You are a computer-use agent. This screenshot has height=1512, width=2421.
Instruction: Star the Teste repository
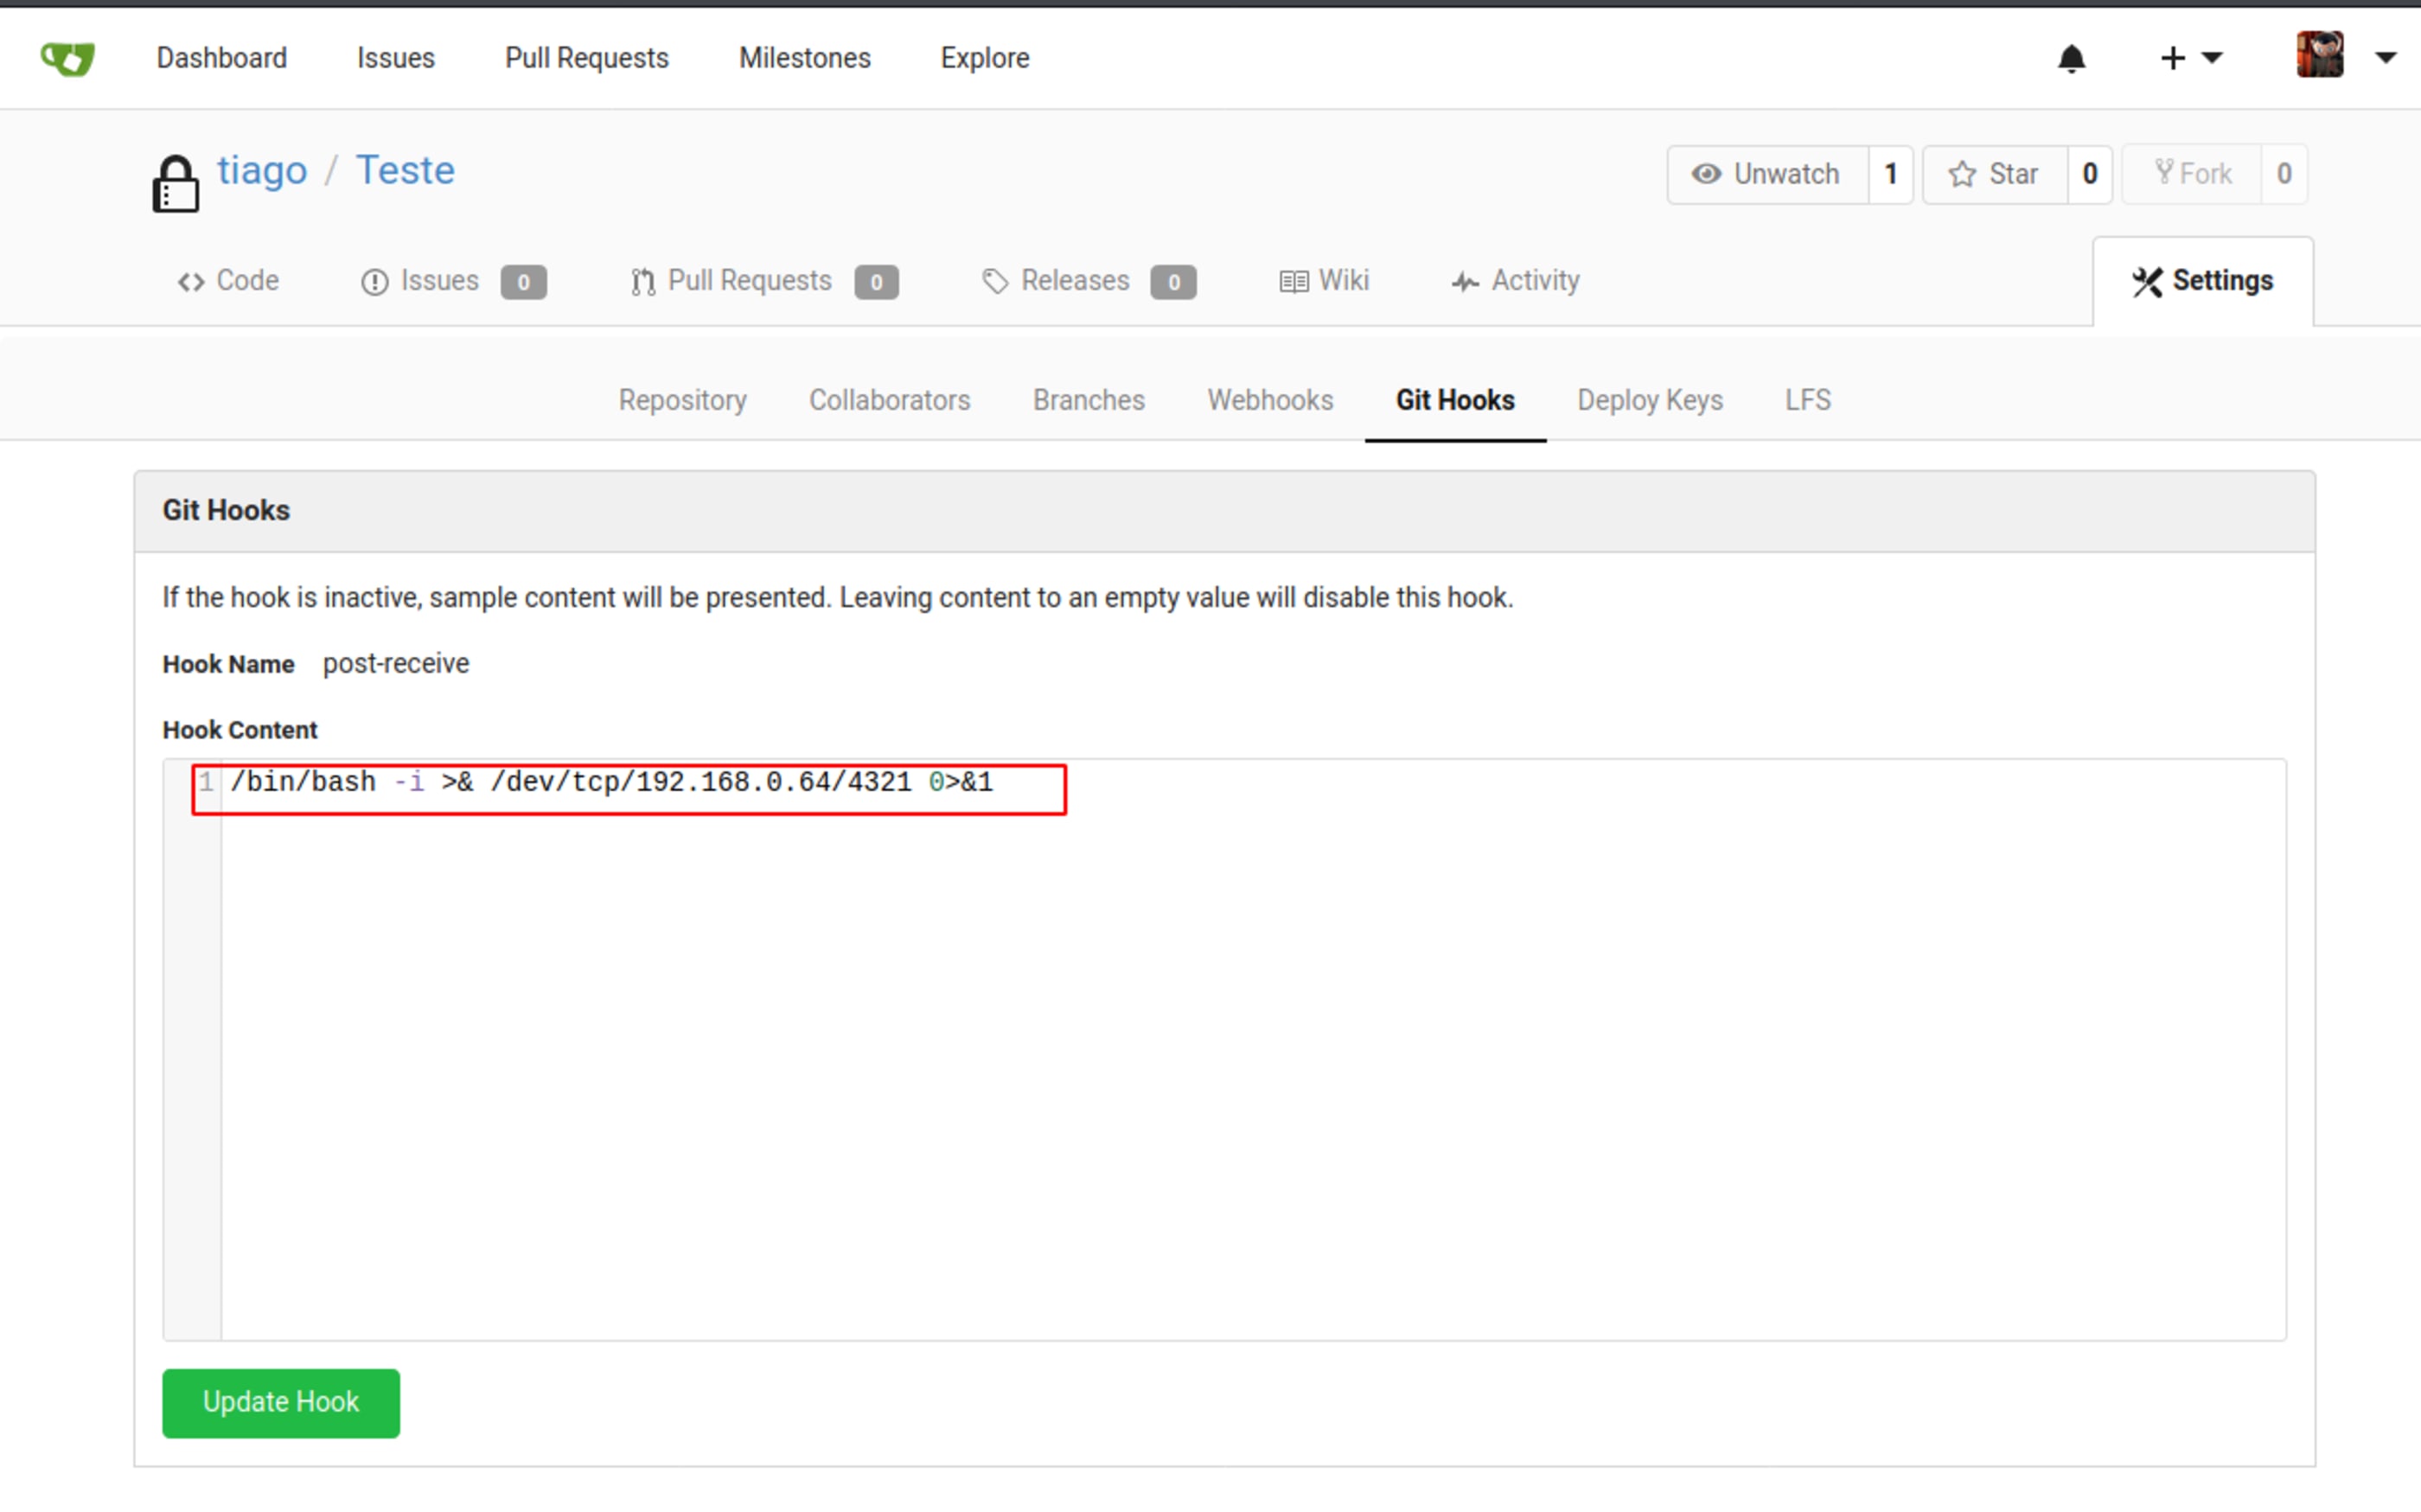click(1994, 175)
